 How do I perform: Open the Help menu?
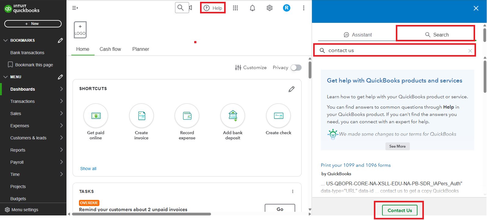[213, 8]
